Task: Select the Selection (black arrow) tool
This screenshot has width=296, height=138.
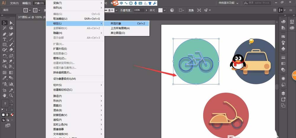Action: pos(4,23)
